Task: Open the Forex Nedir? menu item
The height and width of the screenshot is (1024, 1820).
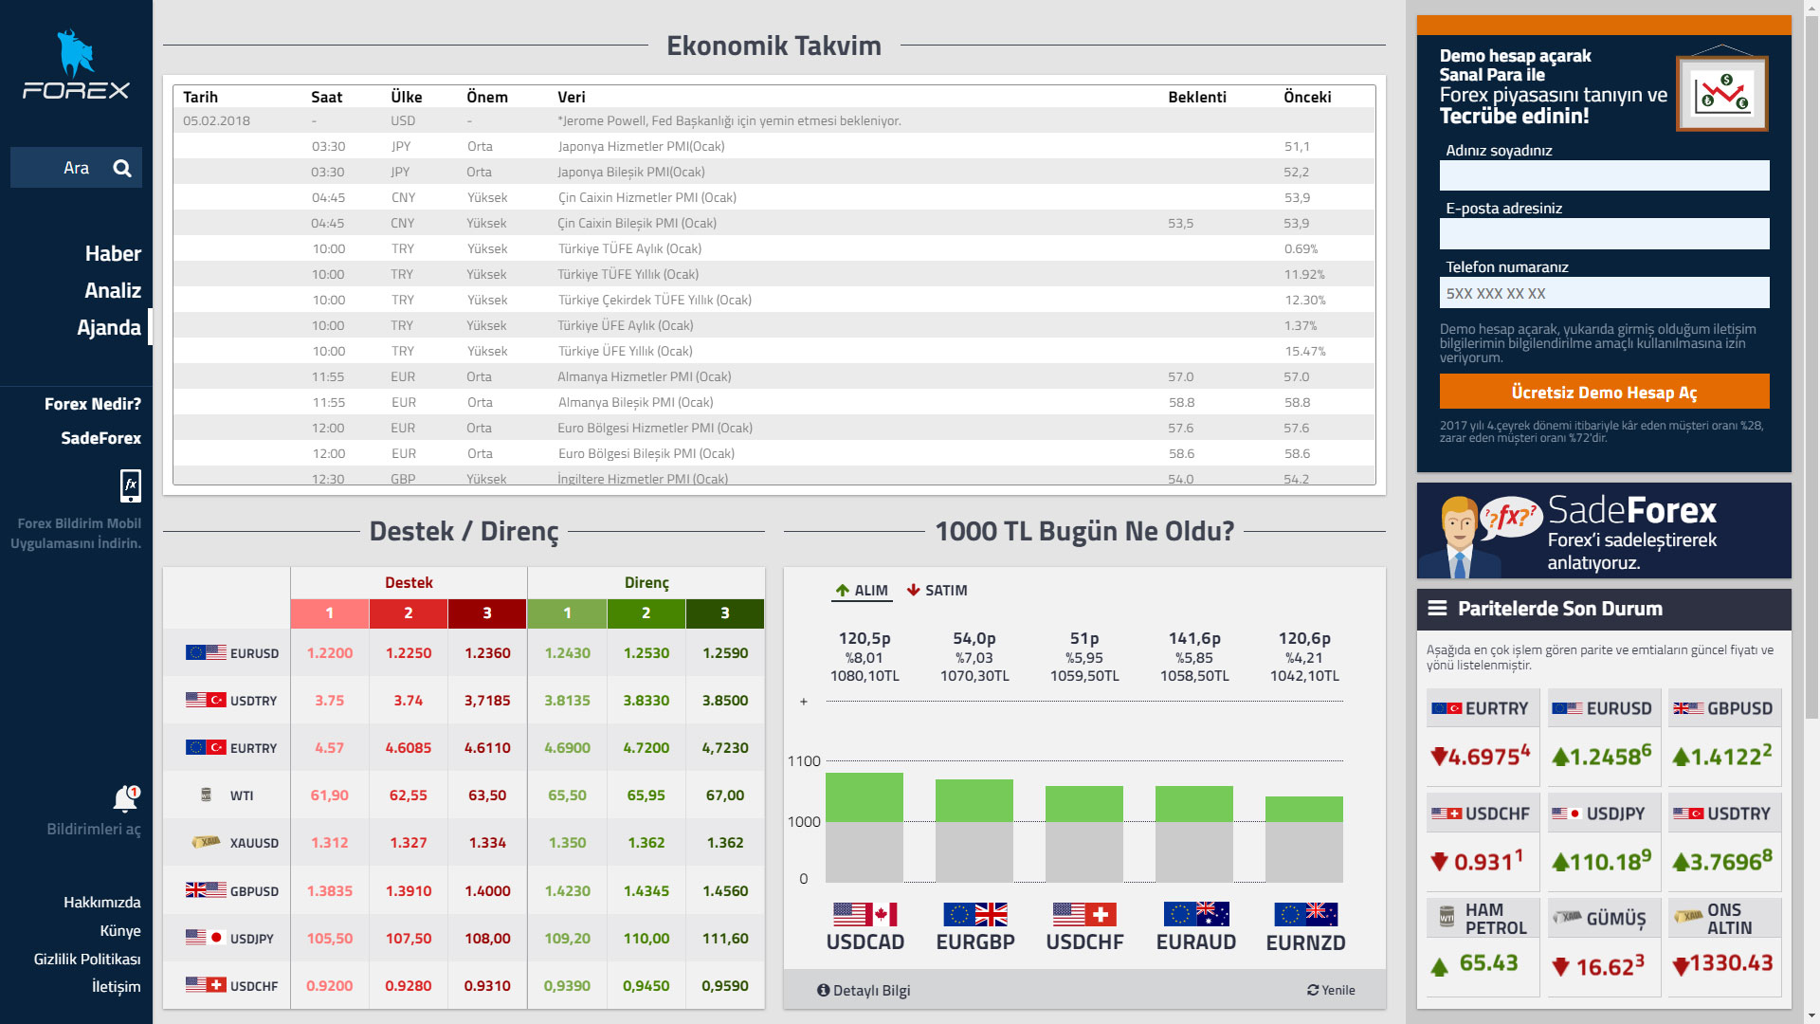Action: (x=93, y=404)
